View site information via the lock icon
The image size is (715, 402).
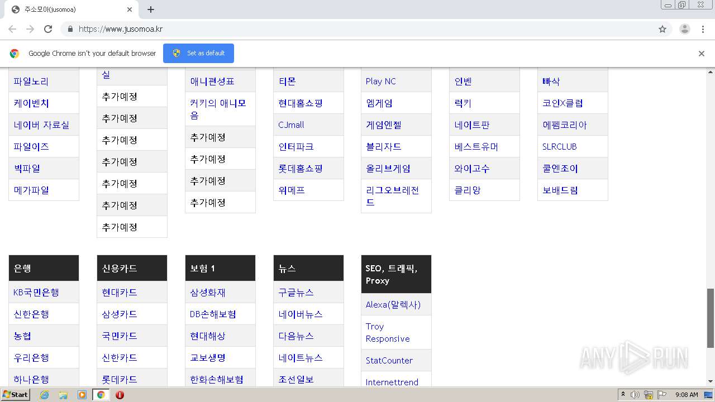(70, 29)
